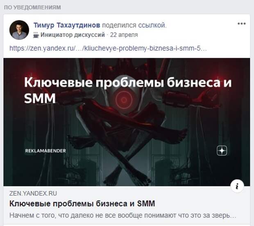Viewport: 254px width, 226px height.
Task: Open Тимур Тахаутдинов profile name link
Action: [x=67, y=25]
